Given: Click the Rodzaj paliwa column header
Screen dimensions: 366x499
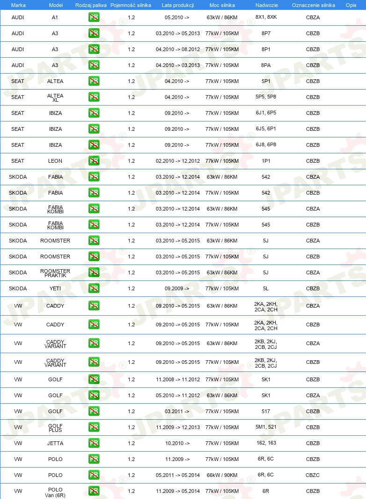Looking at the screenshot, I should (x=91, y=5).
